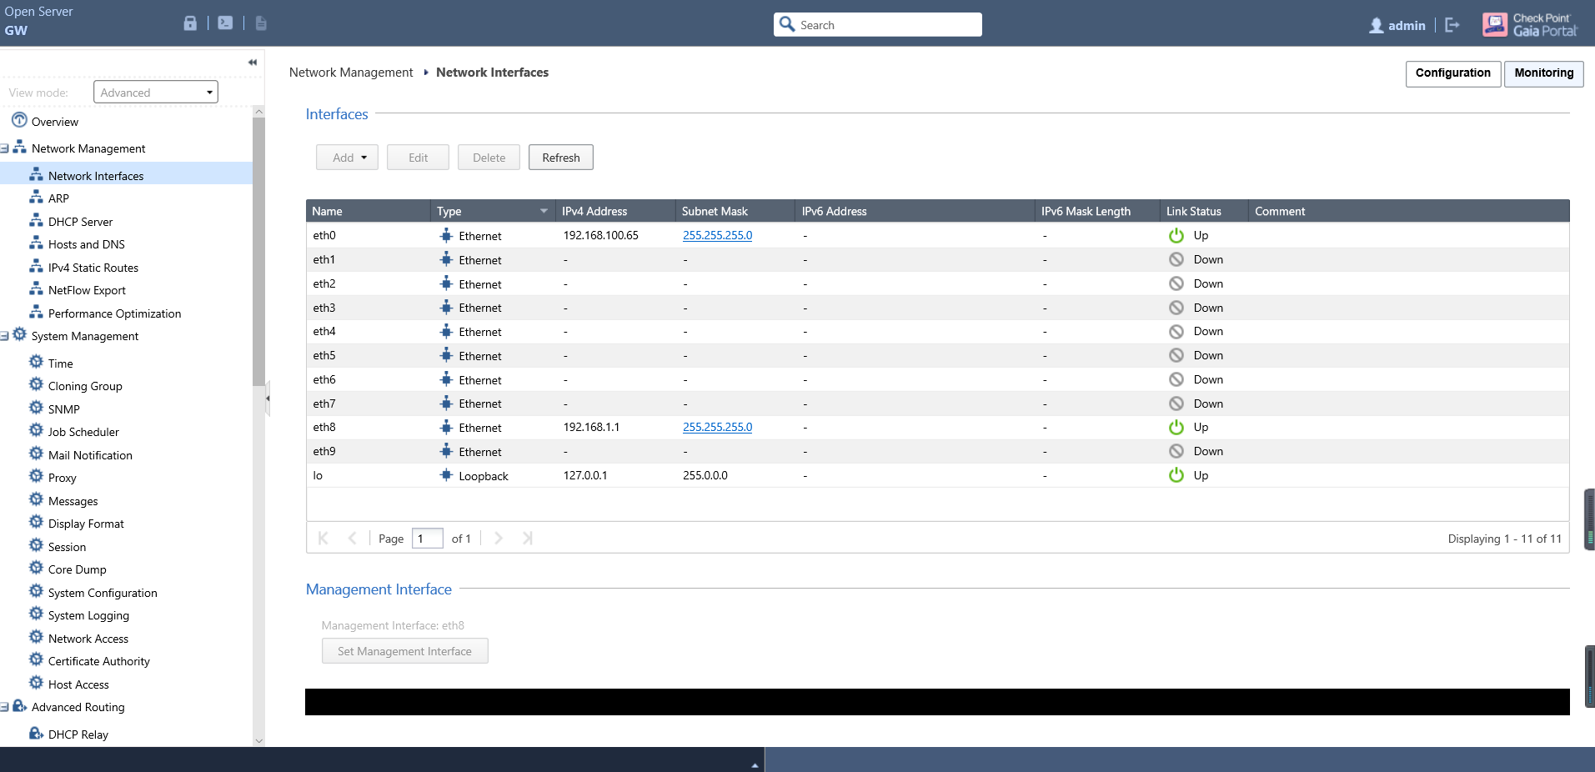Click Set Management Interface button

pyautogui.click(x=405, y=651)
